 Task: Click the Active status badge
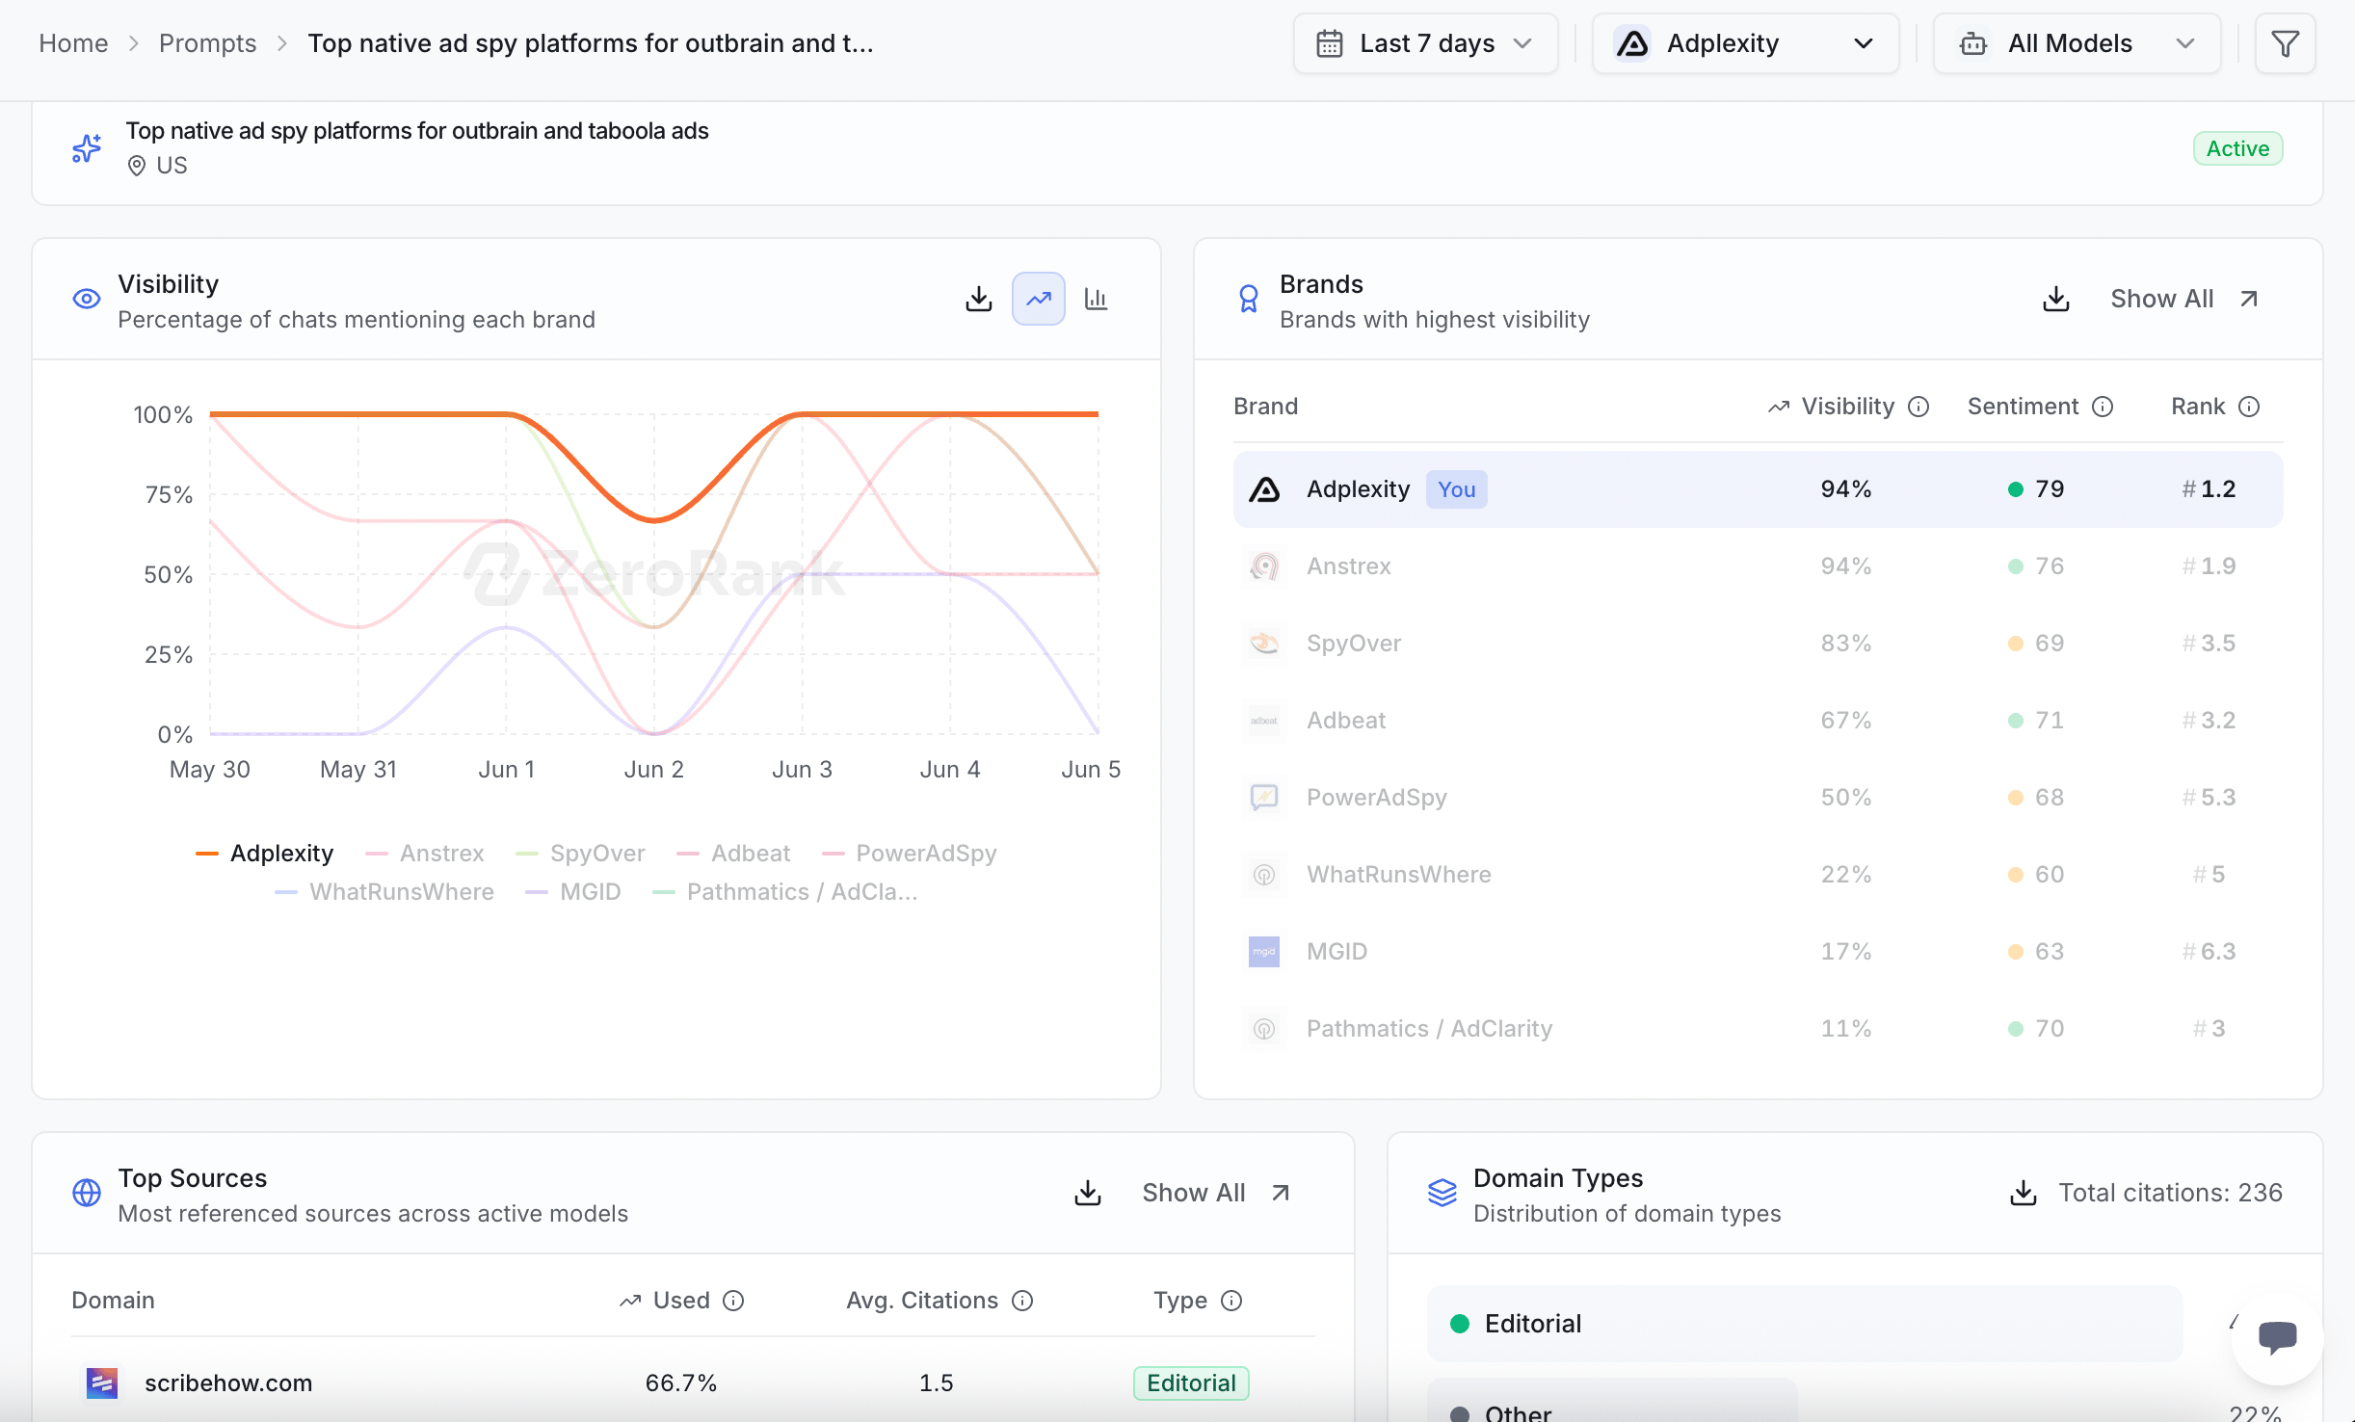coord(2237,148)
